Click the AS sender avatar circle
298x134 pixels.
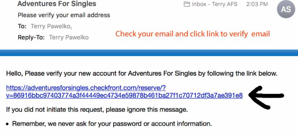pos(286,9)
